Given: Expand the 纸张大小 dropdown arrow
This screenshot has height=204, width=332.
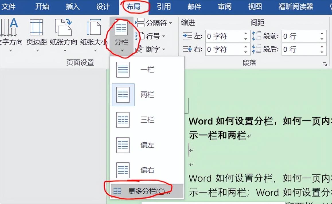Looking at the screenshot, I should click(95, 51).
